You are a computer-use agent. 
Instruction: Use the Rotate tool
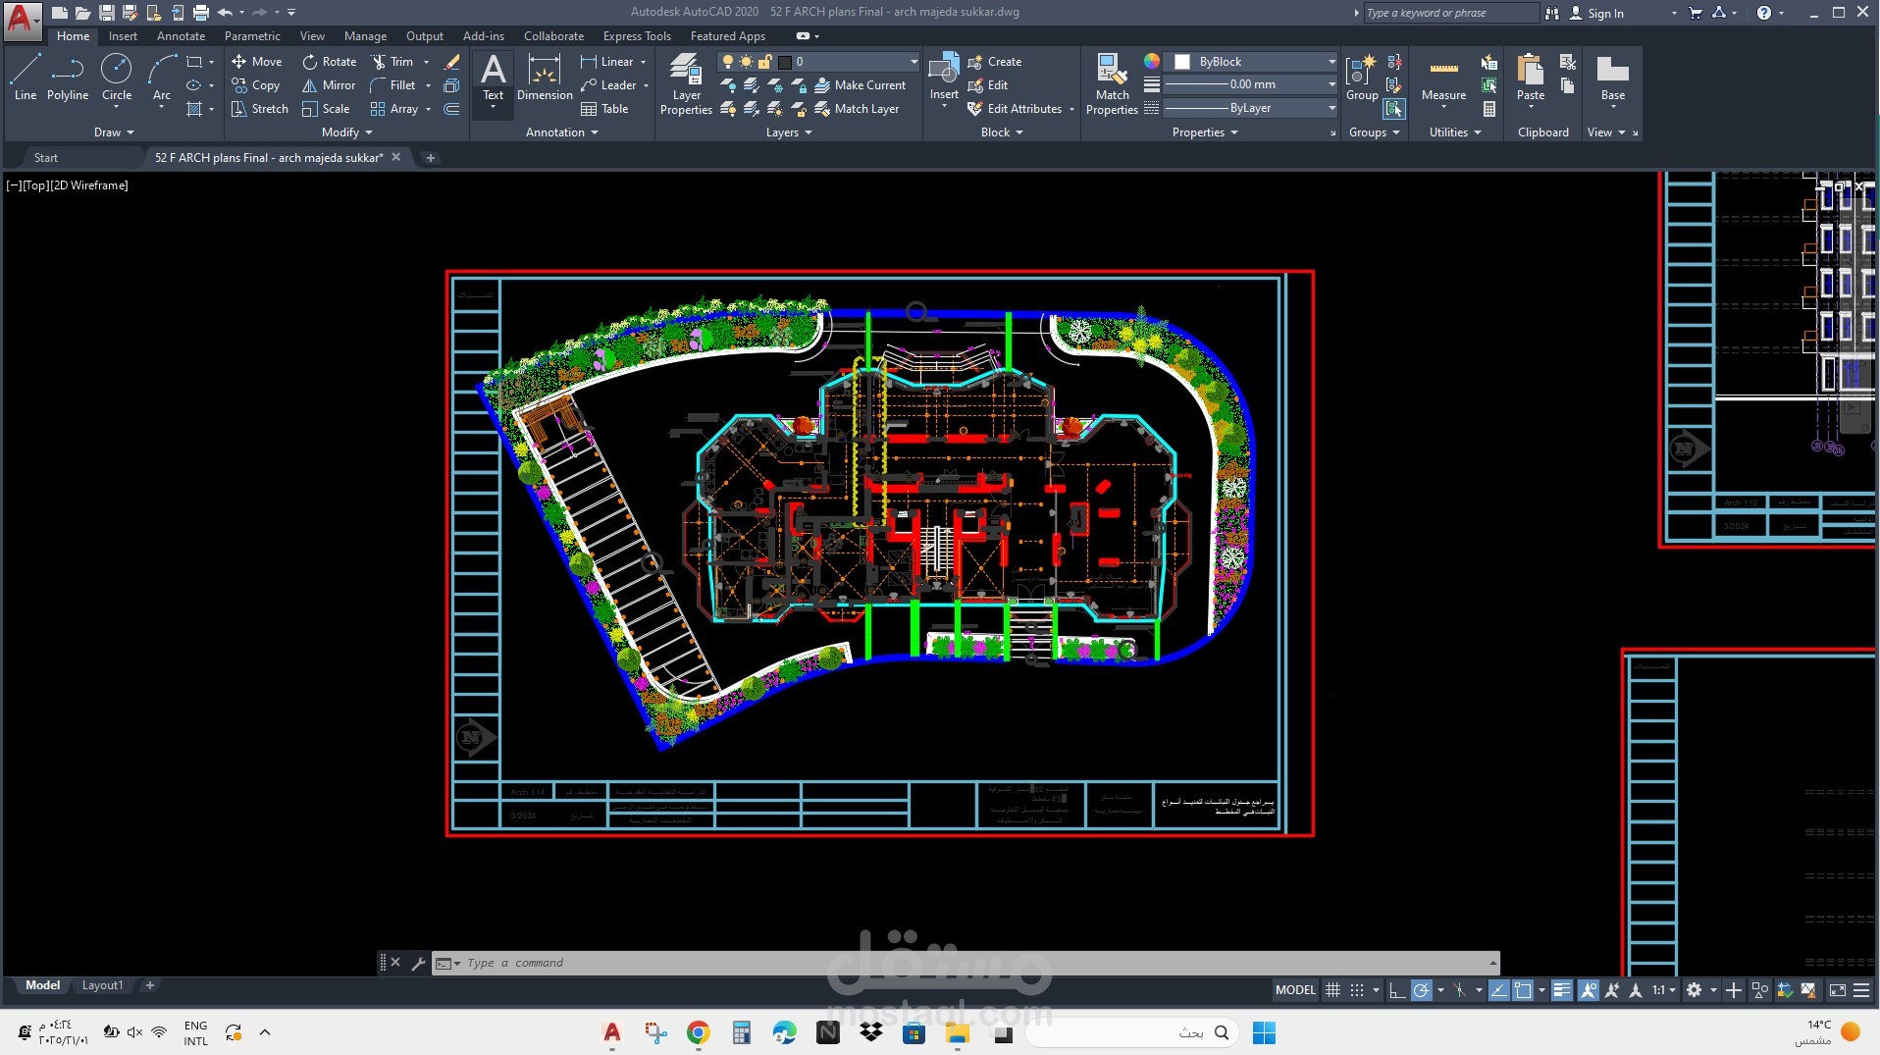pyautogui.click(x=329, y=61)
